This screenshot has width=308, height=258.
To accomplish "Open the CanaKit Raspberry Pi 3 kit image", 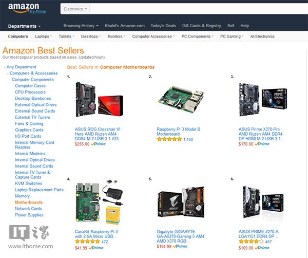I will [x=100, y=202].
